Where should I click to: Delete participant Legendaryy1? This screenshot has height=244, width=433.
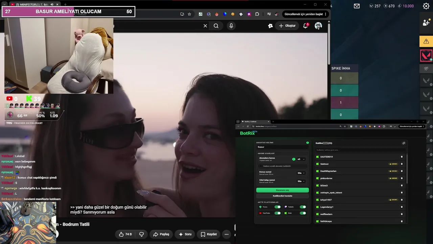pyautogui.click(x=402, y=207)
